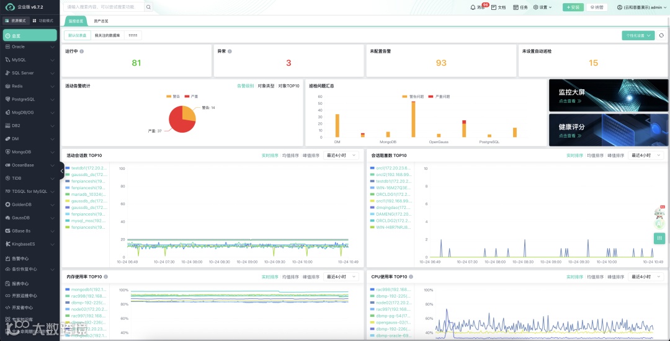Expand the Oracle sidebar group
Image resolution: width=670 pixels, height=341 pixels.
(x=30, y=47)
